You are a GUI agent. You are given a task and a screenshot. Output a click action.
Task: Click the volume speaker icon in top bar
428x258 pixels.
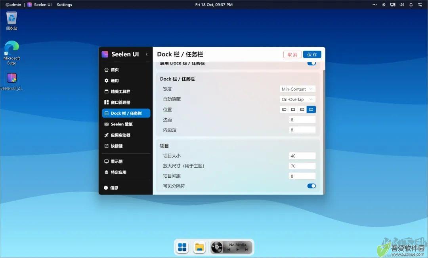[x=402, y=5]
